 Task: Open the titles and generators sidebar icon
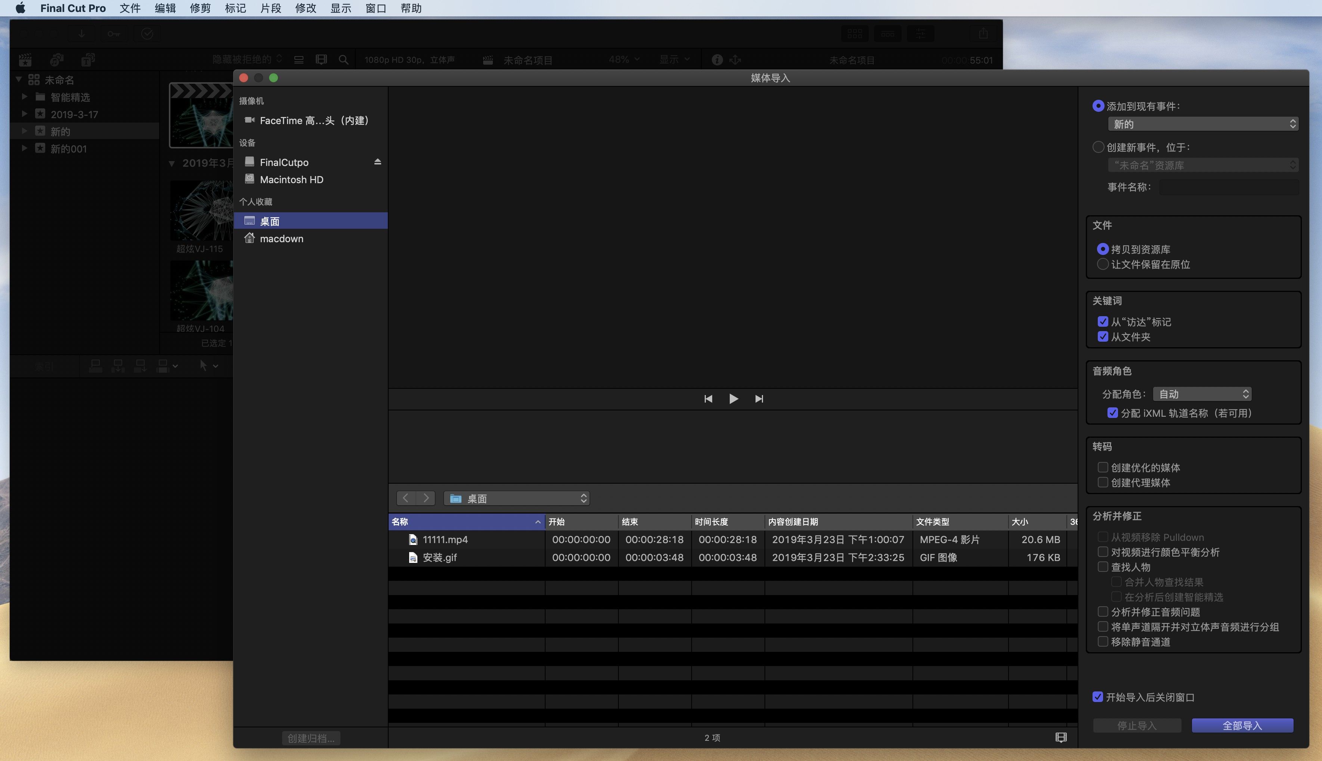tap(88, 59)
